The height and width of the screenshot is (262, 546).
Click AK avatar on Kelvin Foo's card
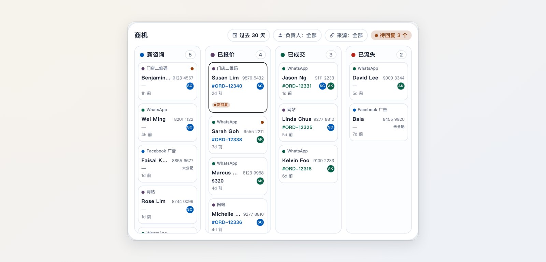click(x=331, y=169)
